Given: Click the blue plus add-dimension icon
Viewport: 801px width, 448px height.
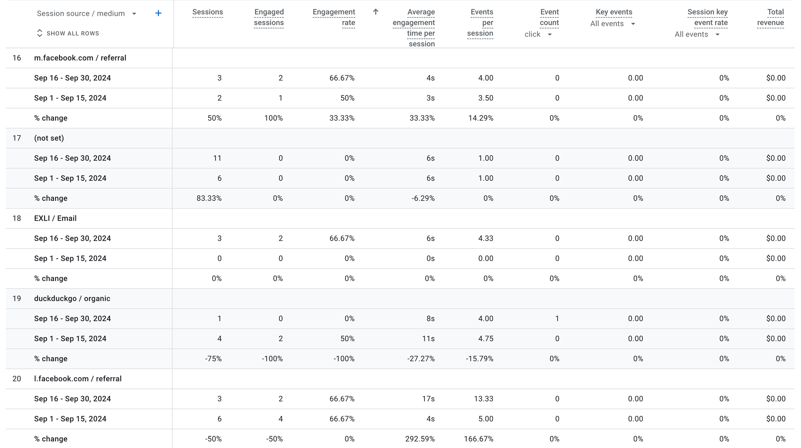Looking at the screenshot, I should (158, 13).
